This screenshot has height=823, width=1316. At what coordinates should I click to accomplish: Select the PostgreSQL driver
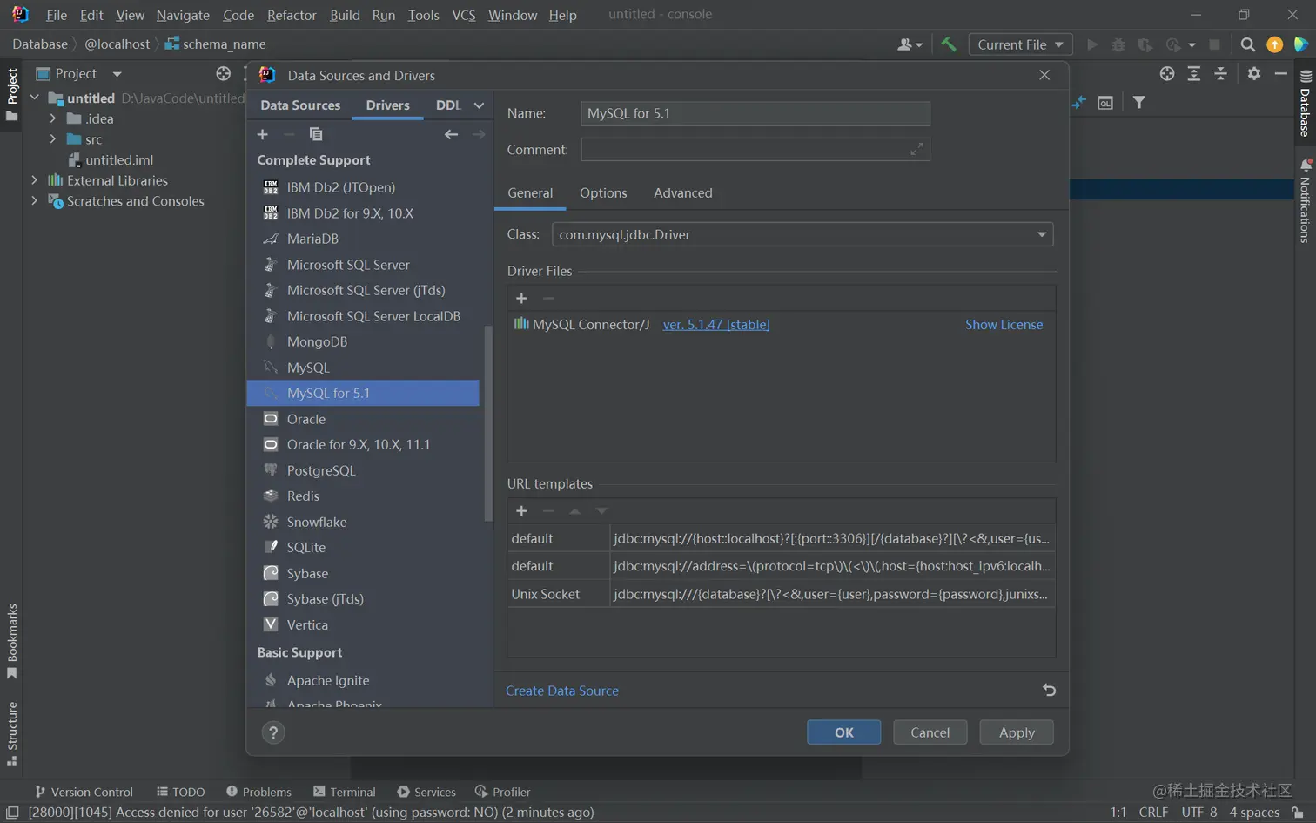pyautogui.click(x=363, y=470)
